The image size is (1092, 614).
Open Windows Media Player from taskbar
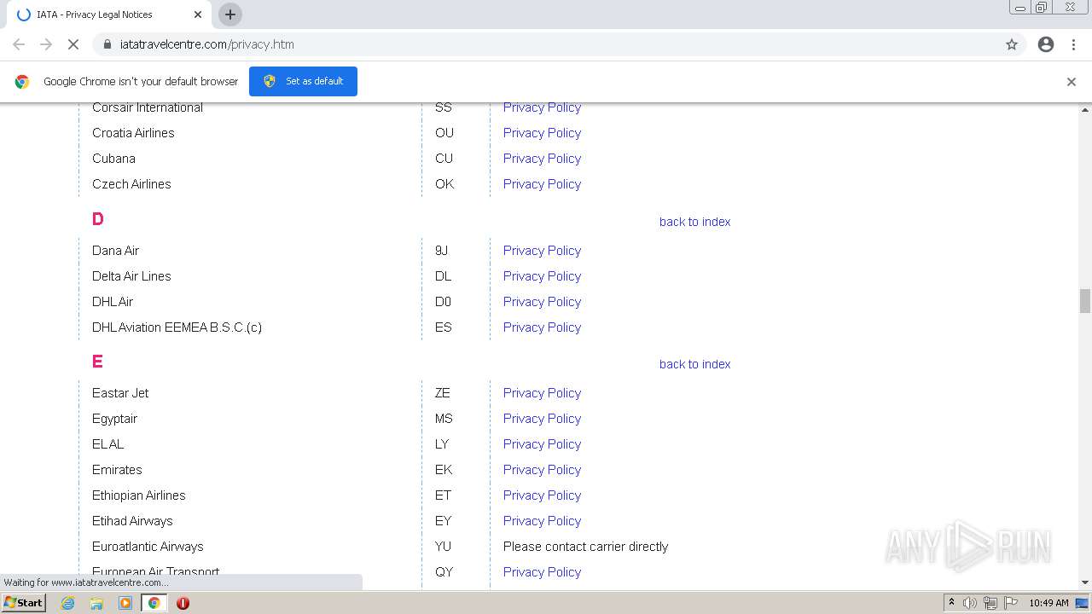[125, 603]
